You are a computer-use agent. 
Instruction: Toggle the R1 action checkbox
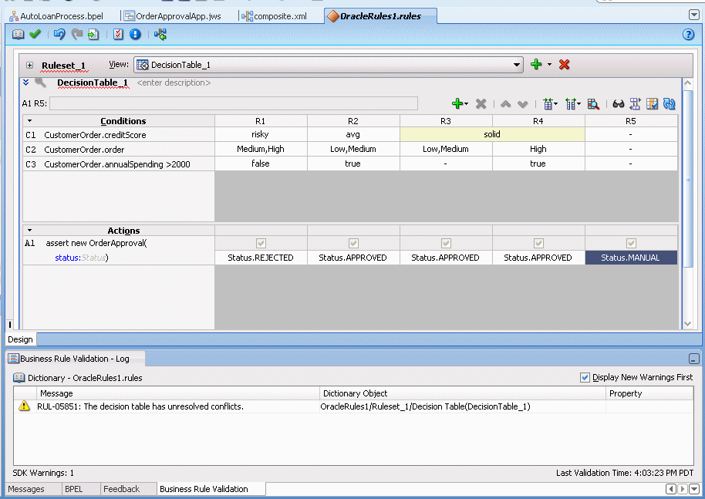point(261,243)
